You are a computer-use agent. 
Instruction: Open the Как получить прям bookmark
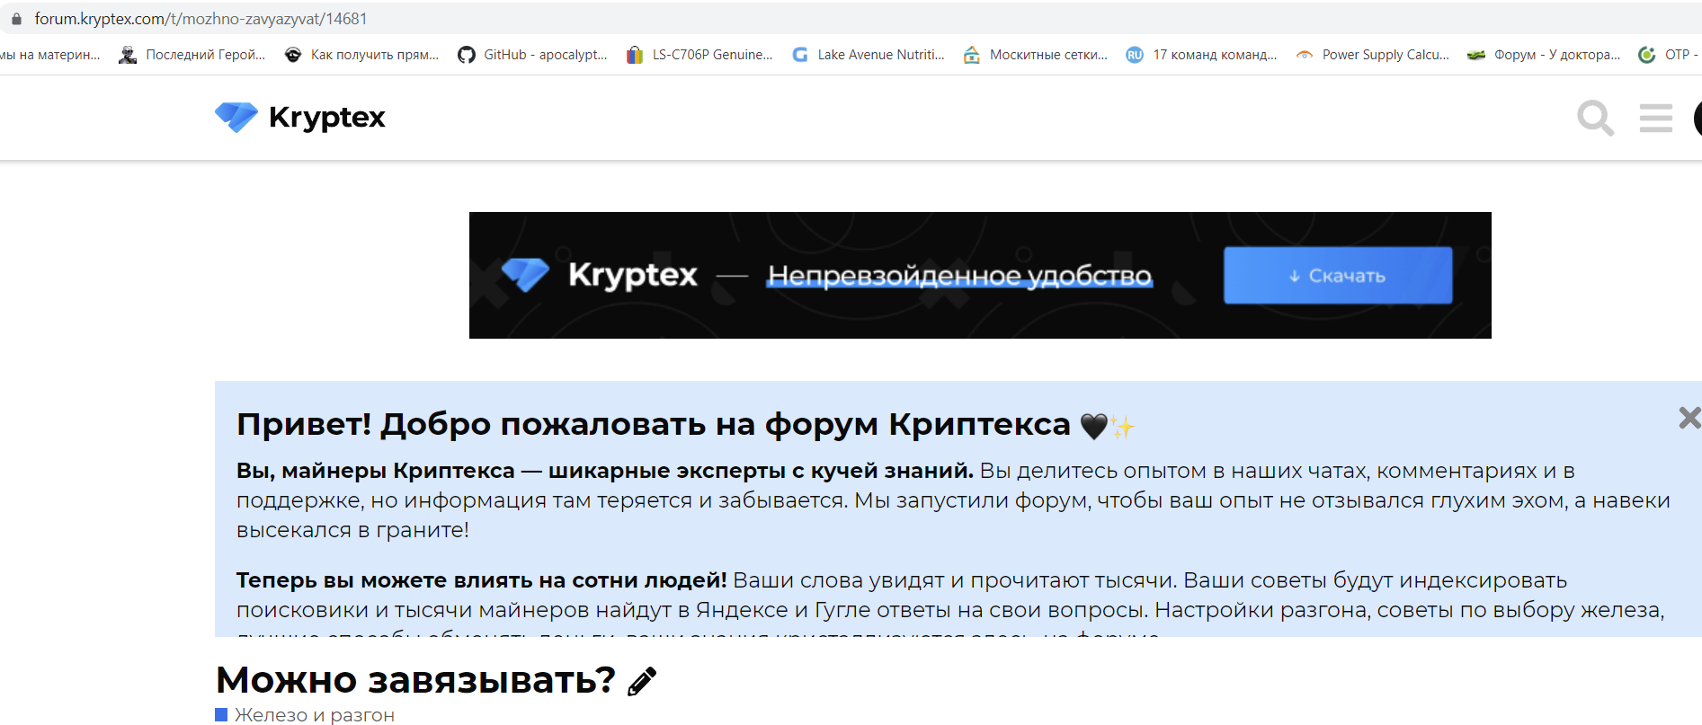(x=361, y=55)
